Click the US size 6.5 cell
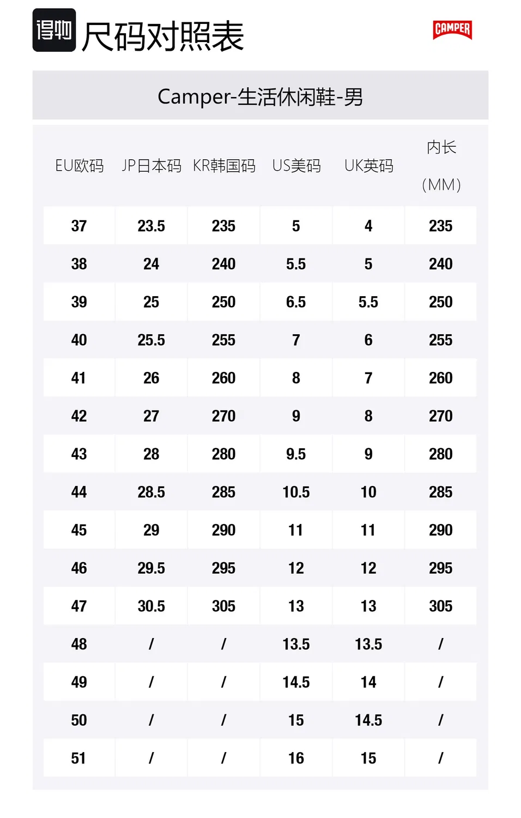 coord(296,302)
